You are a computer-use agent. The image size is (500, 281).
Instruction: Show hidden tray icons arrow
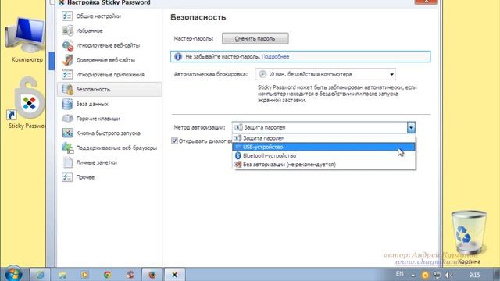(413, 276)
